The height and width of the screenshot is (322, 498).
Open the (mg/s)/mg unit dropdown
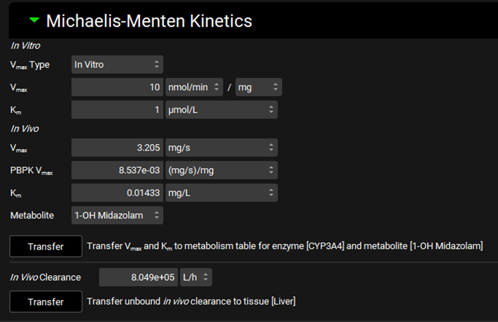point(220,170)
